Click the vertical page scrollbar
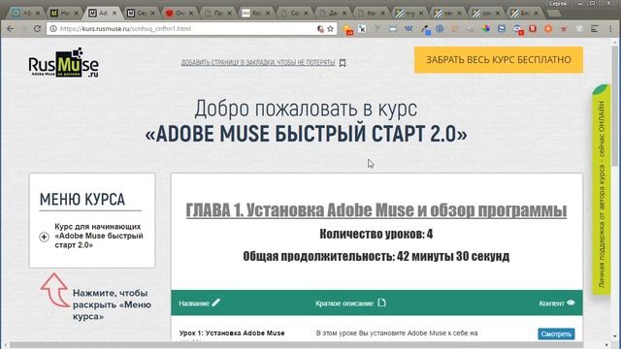This screenshot has height=349, width=621. [615, 107]
